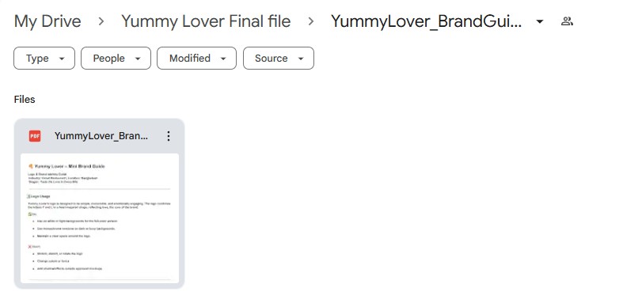
Task: Open the Modified filter dropdown
Action: pyautogui.click(x=196, y=59)
